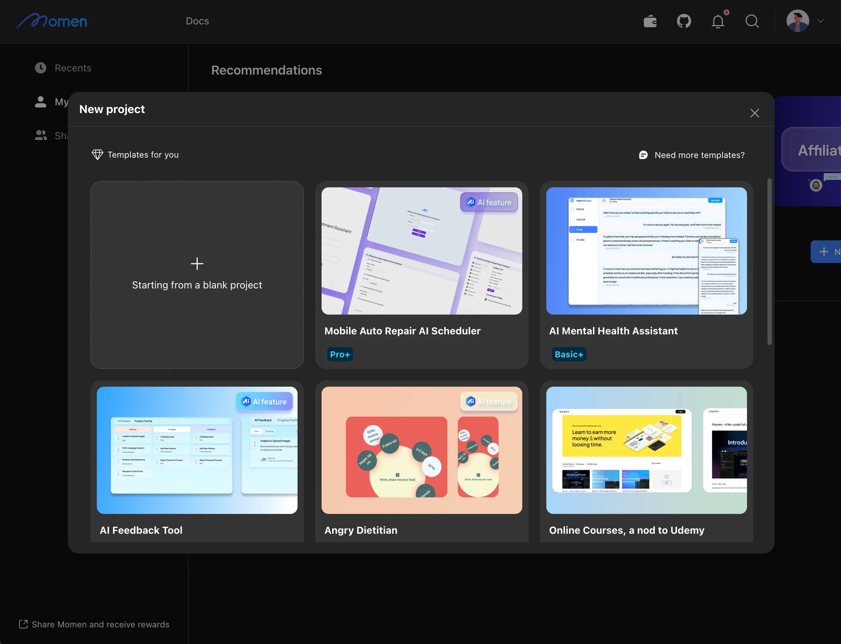Open Need more templates? link
This screenshot has width=841, height=644.
700,155
